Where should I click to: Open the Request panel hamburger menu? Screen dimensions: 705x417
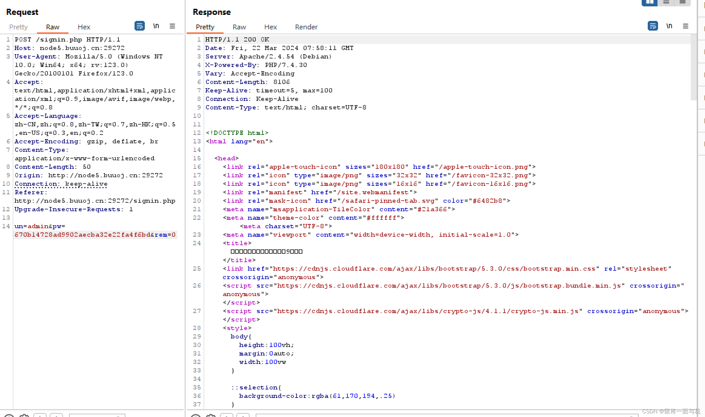point(172,26)
